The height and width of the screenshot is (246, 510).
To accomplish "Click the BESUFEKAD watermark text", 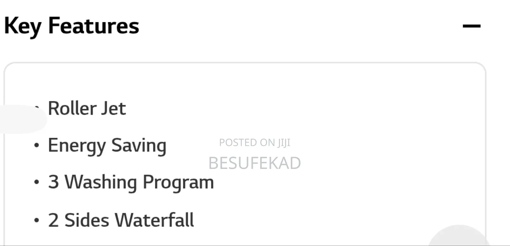I will 254,163.
